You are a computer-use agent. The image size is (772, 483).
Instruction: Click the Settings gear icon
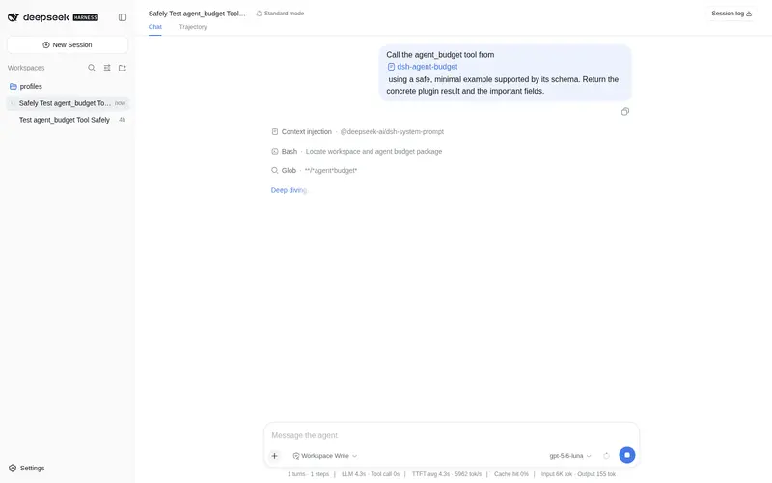(13, 468)
